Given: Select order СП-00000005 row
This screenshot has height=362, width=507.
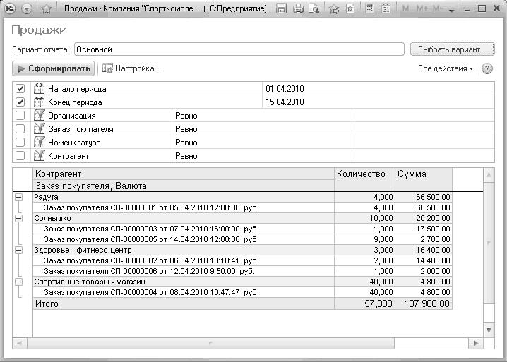Looking at the screenshot, I should (x=242, y=239).
